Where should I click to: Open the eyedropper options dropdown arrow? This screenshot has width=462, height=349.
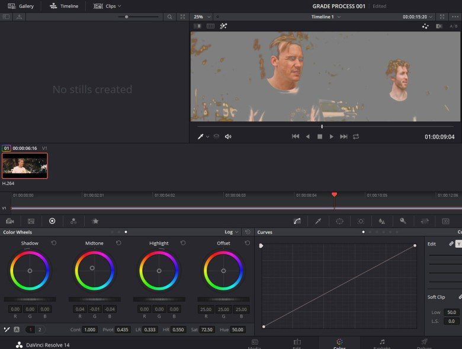point(207,137)
